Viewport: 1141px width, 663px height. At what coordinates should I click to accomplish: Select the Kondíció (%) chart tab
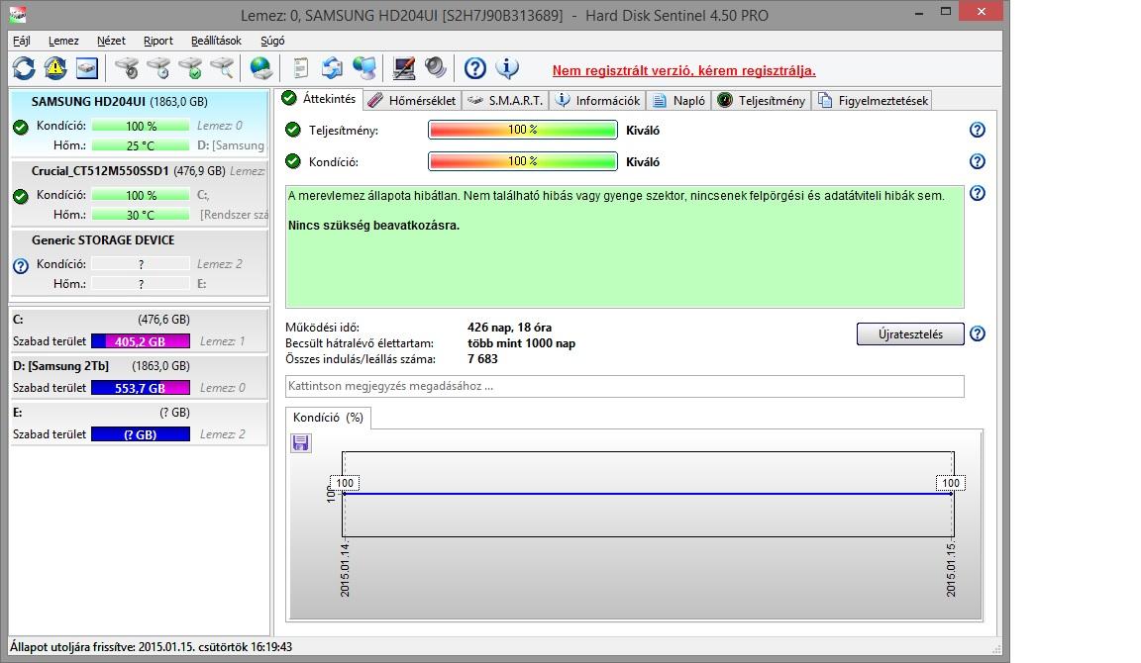328,418
